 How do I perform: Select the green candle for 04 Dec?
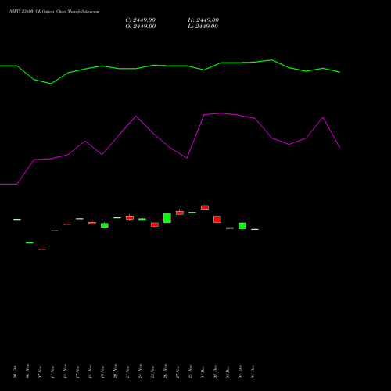[242, 226]
